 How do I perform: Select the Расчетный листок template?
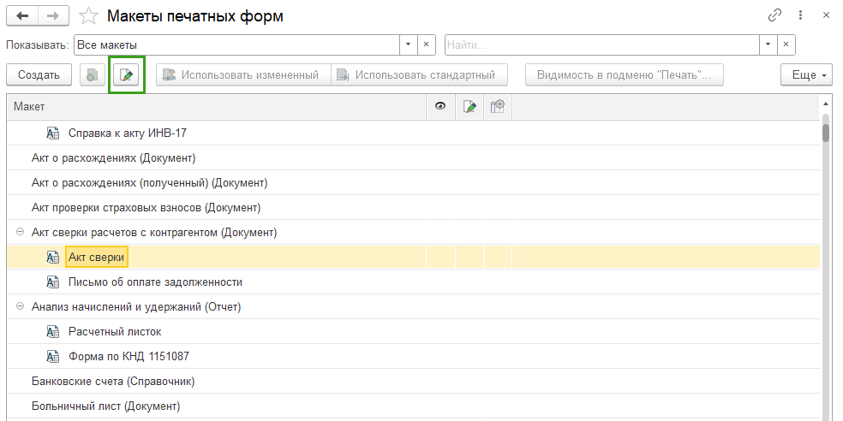(414, 332)
